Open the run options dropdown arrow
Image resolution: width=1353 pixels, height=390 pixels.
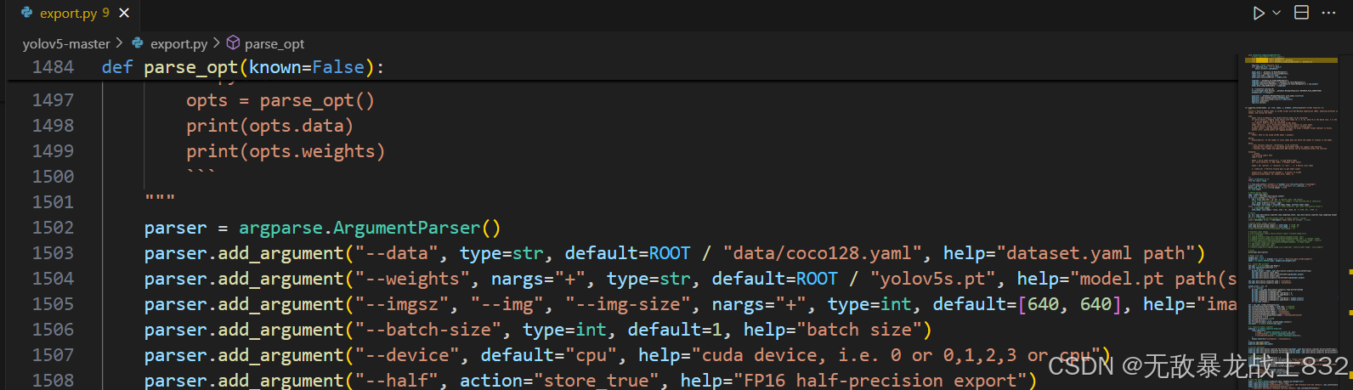pyautogui.click(x=1277, y=13)
